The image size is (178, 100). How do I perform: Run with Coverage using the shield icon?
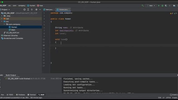[x=166, y=6]
